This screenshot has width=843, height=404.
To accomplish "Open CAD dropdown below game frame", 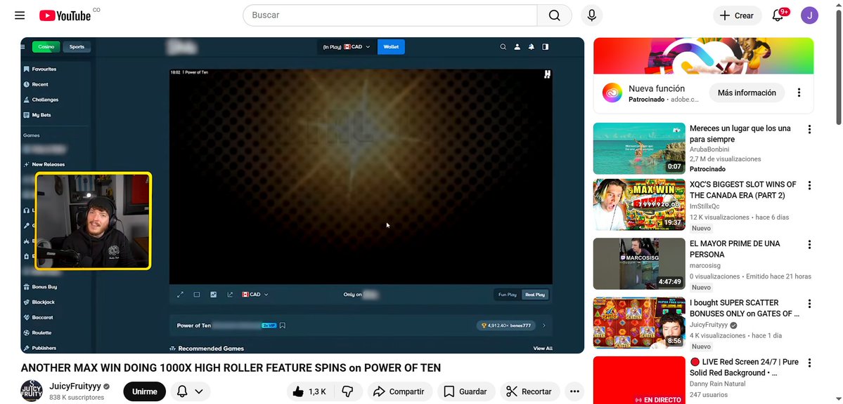I will tap(255, 295).
